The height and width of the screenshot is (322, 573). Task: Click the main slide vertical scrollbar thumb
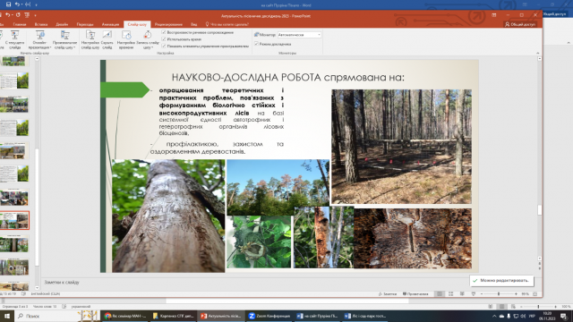(539, 210)
